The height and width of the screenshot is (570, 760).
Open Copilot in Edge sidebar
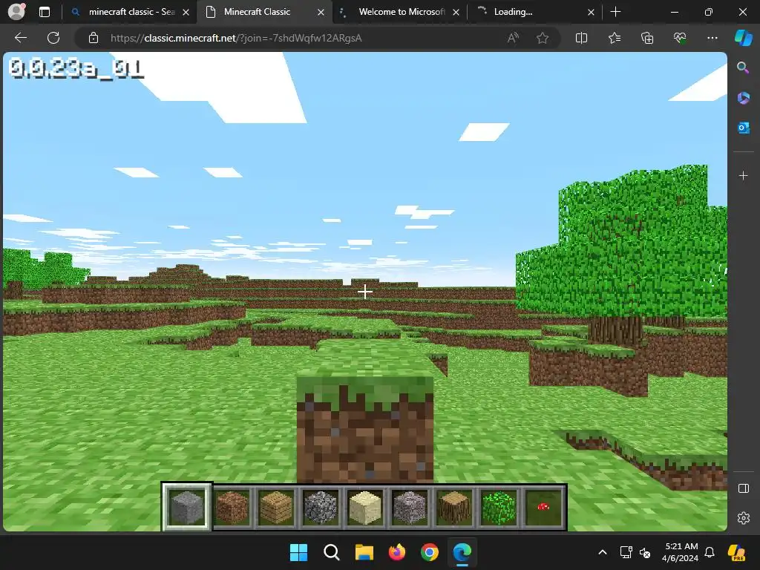tap(743, 38)
